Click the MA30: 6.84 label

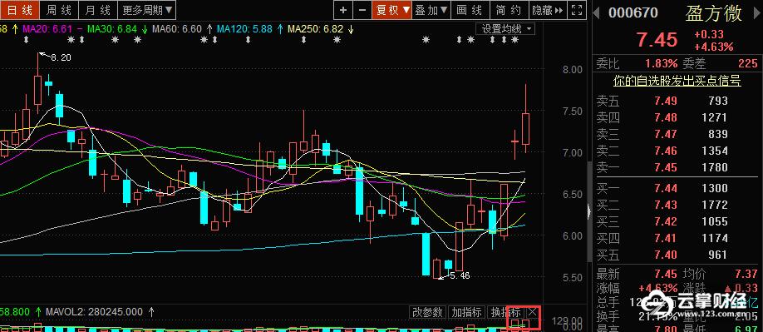112,29
